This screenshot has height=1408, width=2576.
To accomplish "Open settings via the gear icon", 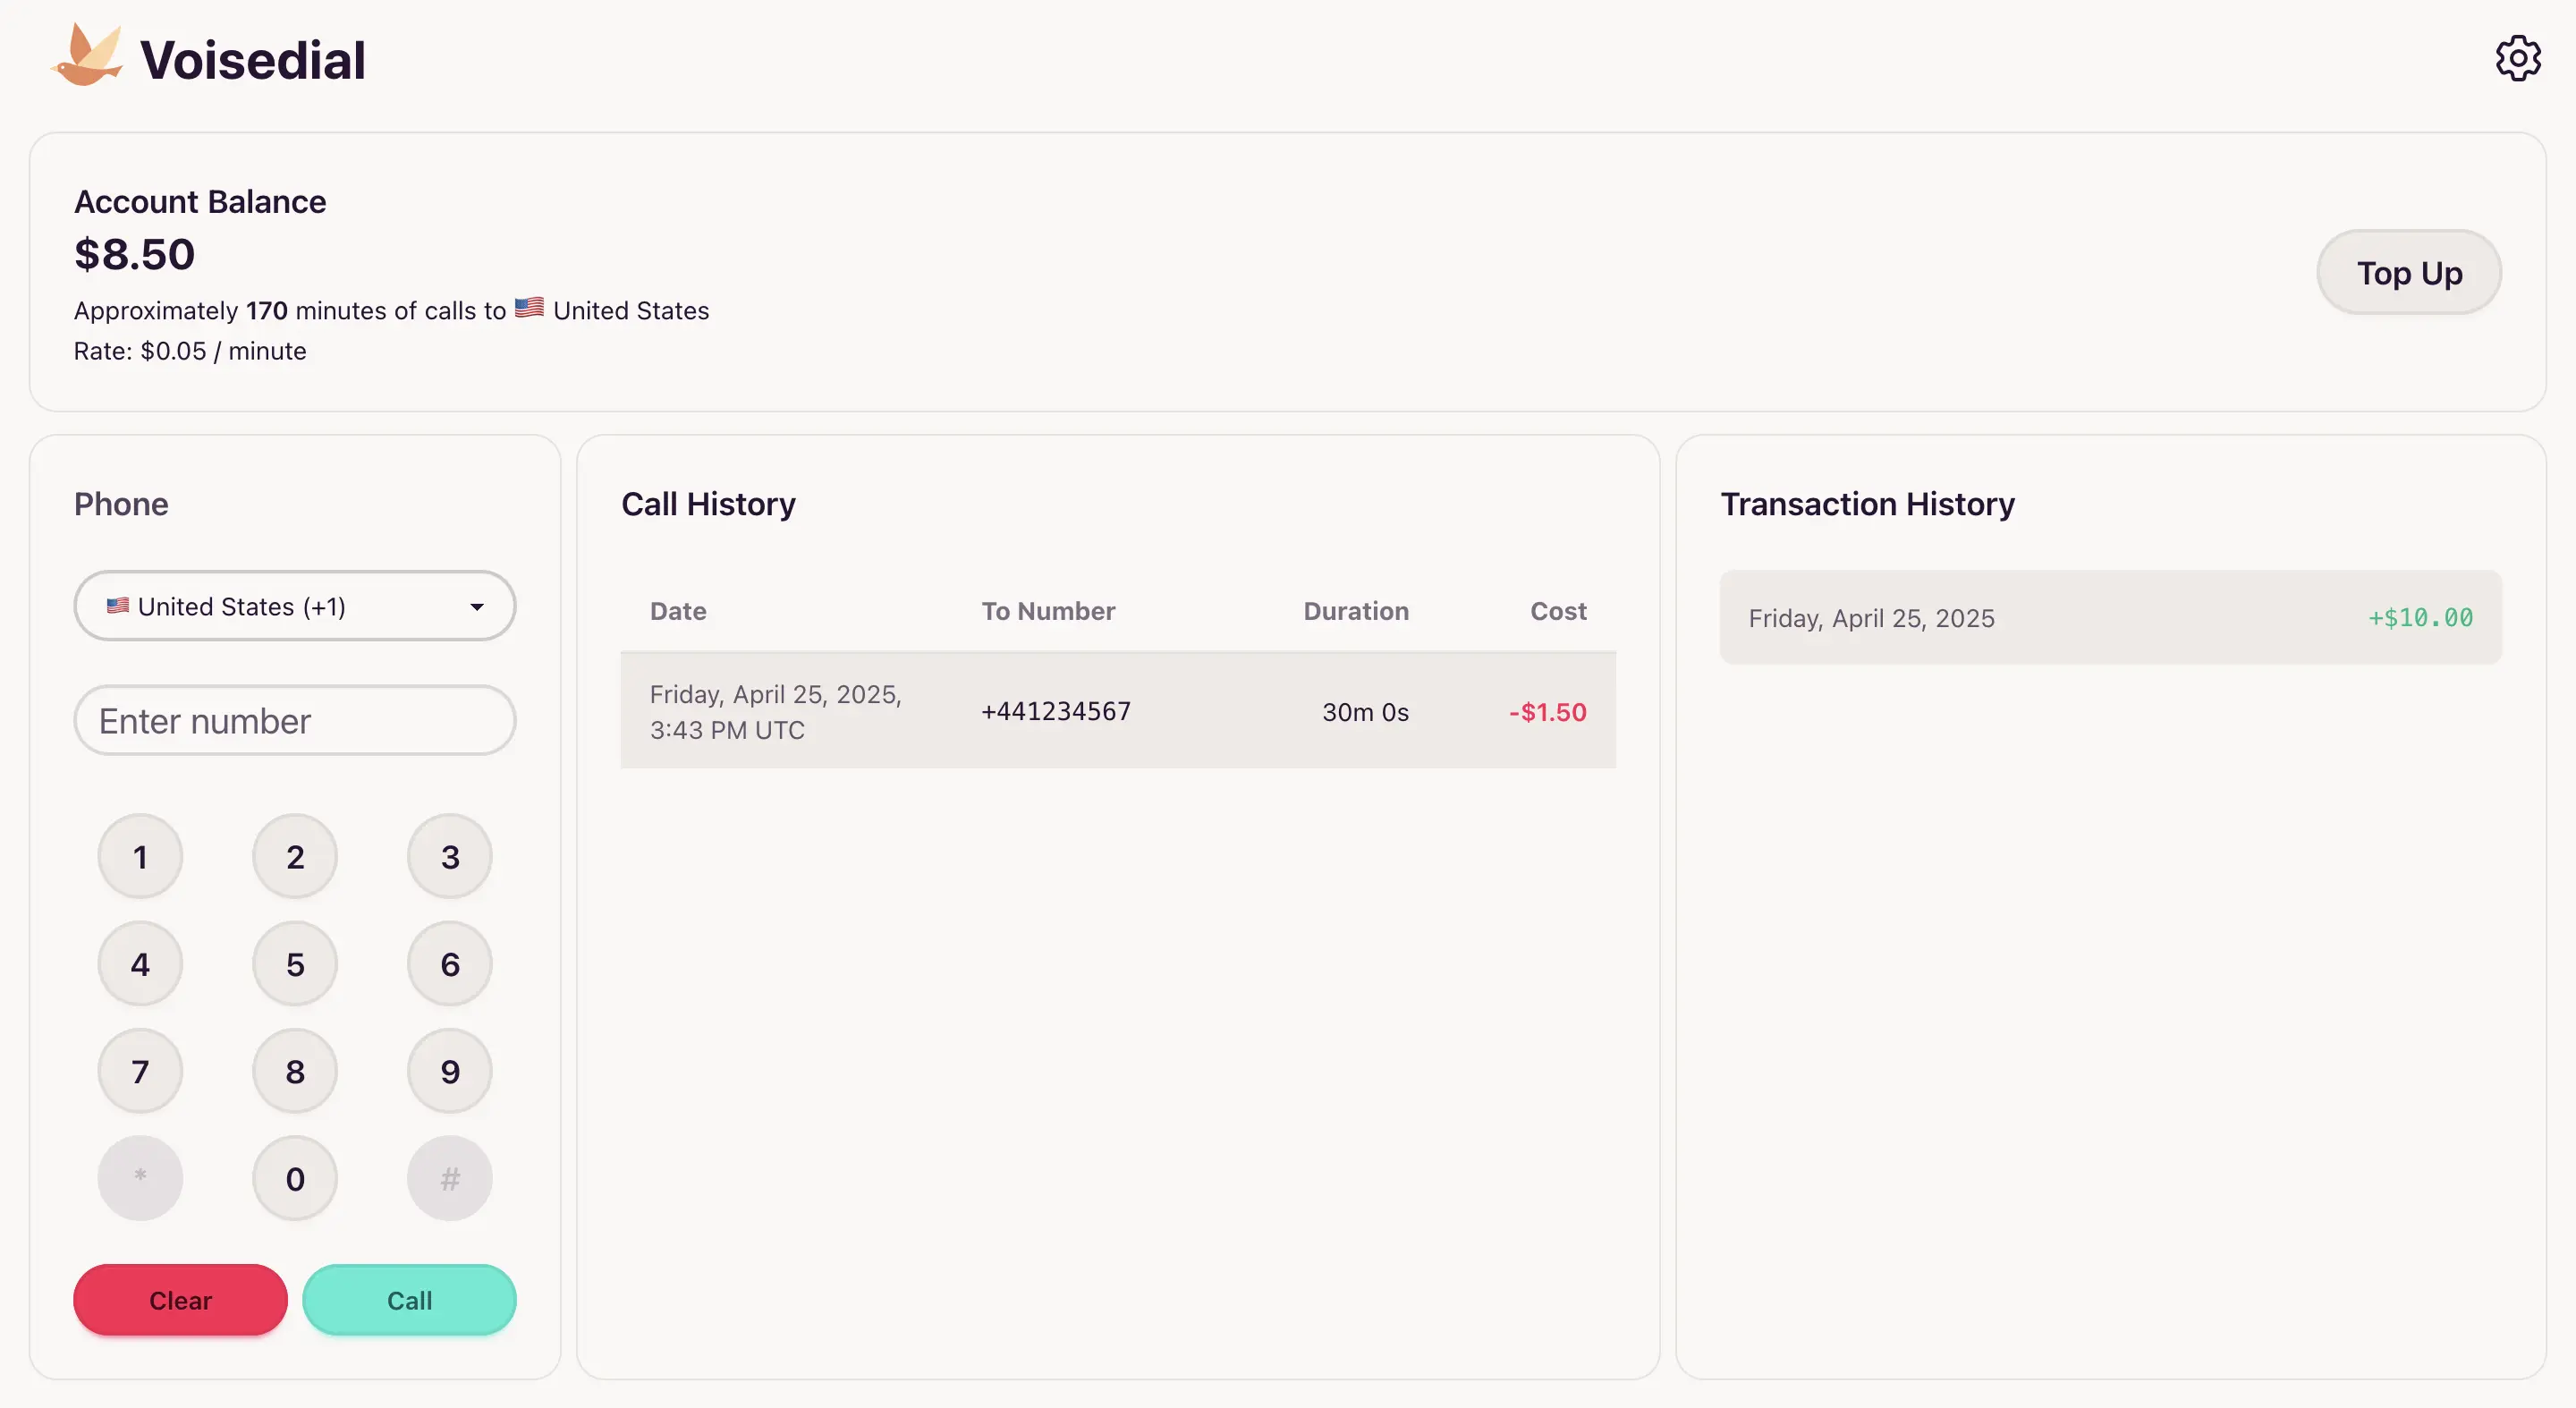I will point(2517,59).
